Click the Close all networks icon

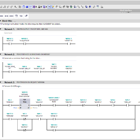27,7
